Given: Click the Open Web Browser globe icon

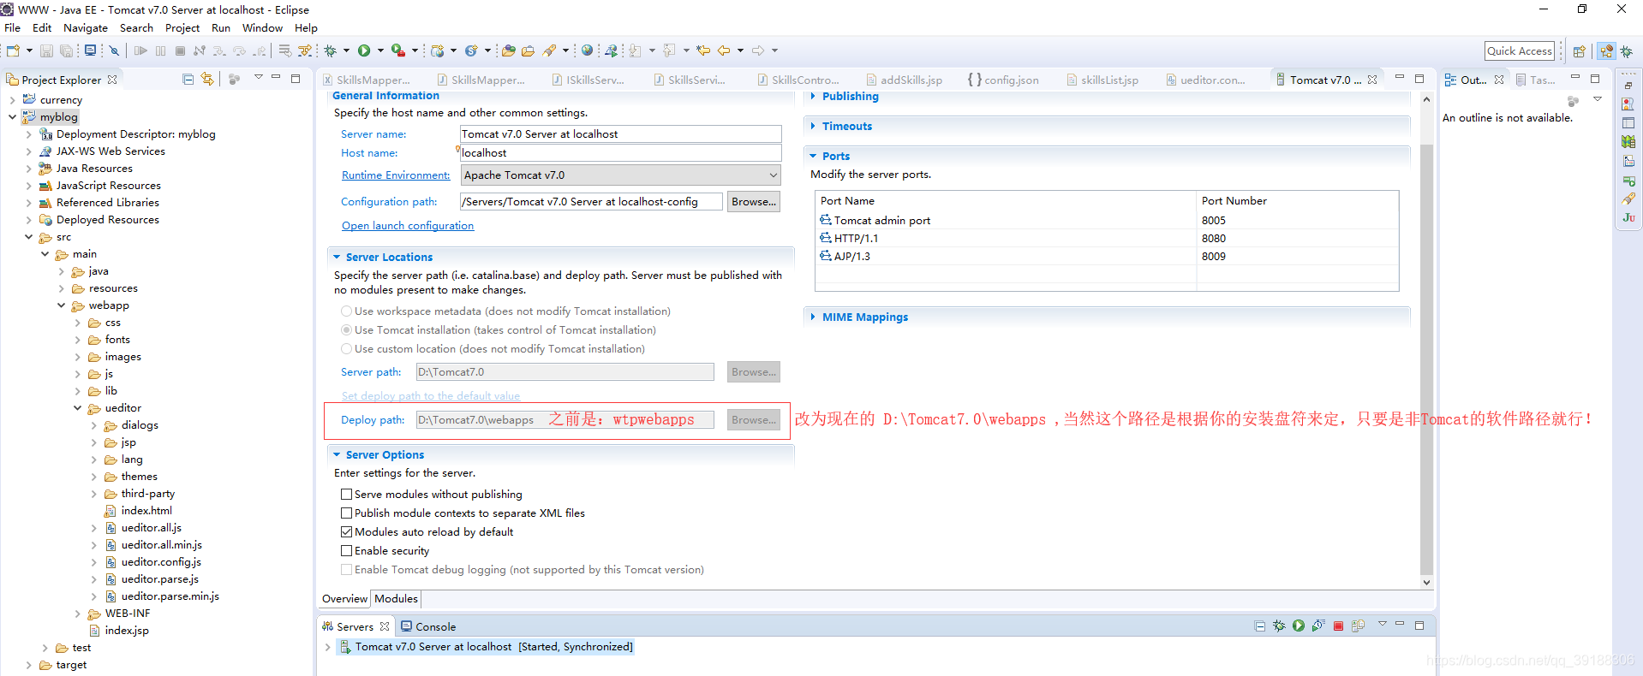Looking at the screenshot, I should [x=587, y=50].
